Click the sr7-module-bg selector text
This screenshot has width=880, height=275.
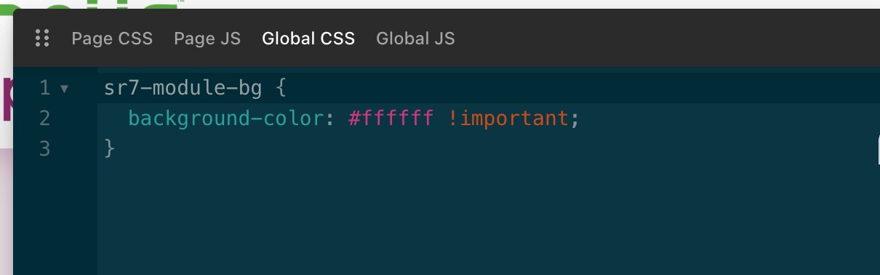click(x=183, y=88)
